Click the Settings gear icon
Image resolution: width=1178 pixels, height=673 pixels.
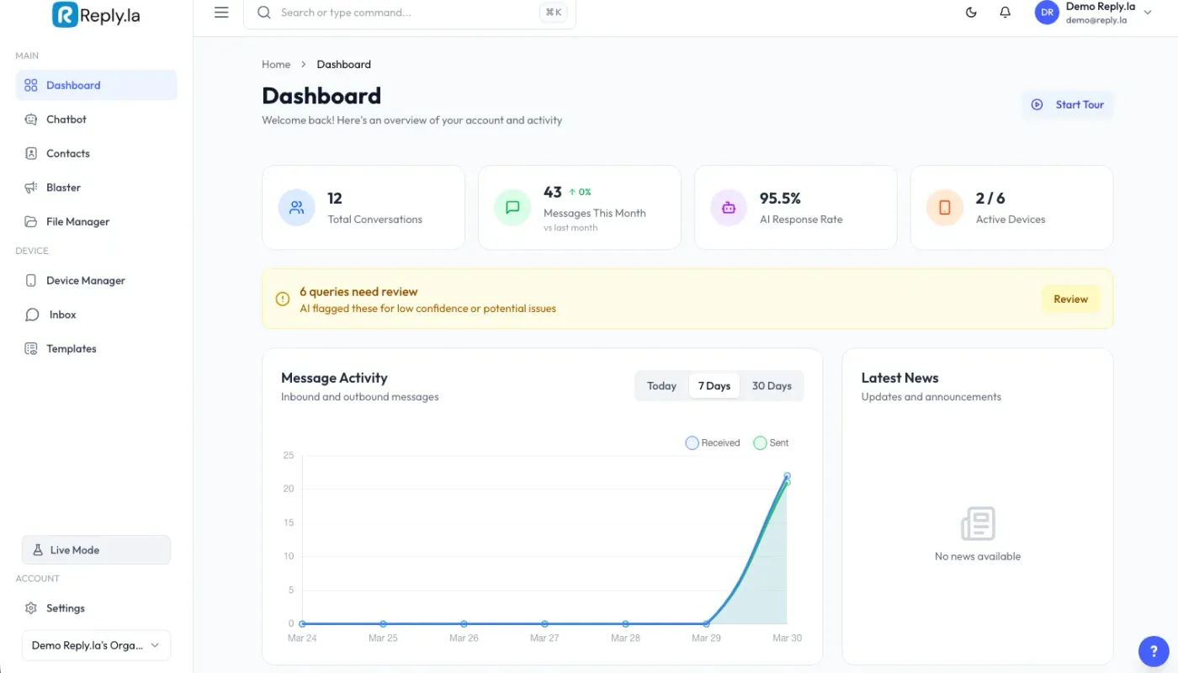pos(31,608)
